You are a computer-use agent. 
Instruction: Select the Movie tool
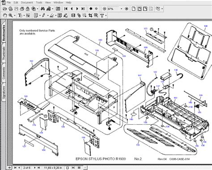click(x=73, y=15)
